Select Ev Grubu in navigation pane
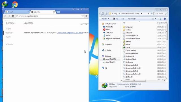Image resolution: width=181 pixels, height=102 pixels. (106, 50)
